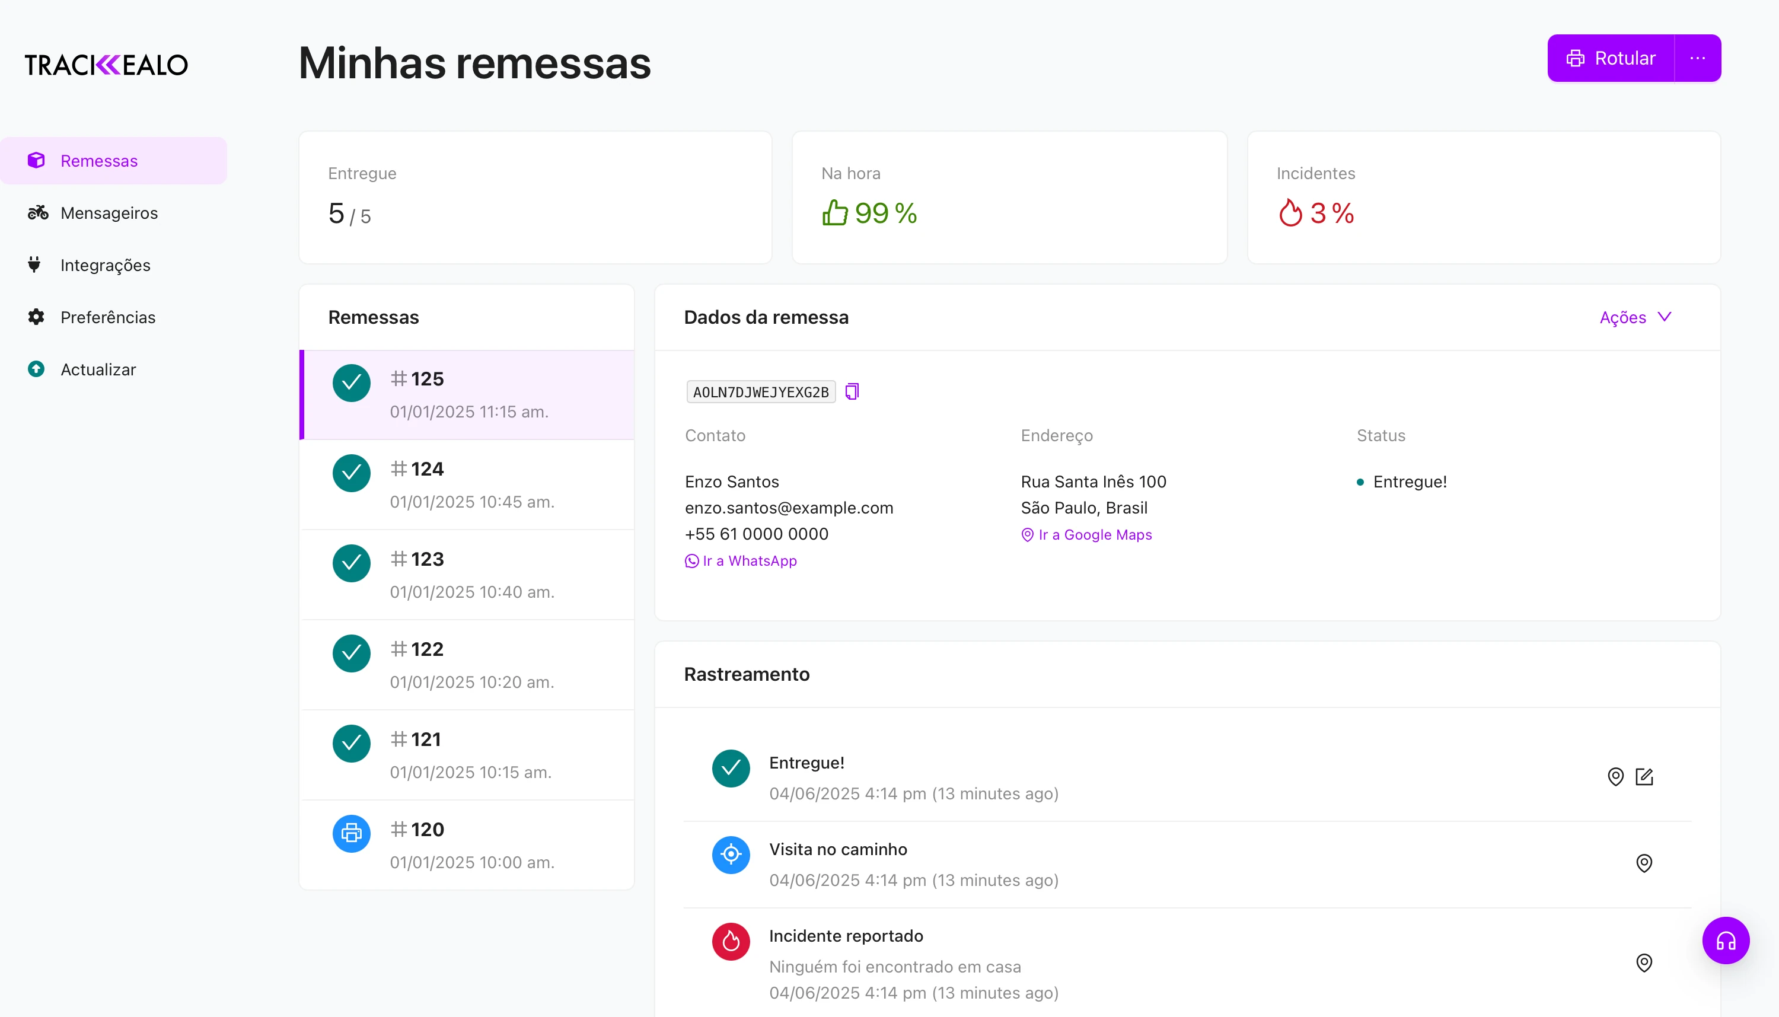The height and width of the screenshot is (1017, 1779).
Task: Open the support headset button
Action: 1726,940
